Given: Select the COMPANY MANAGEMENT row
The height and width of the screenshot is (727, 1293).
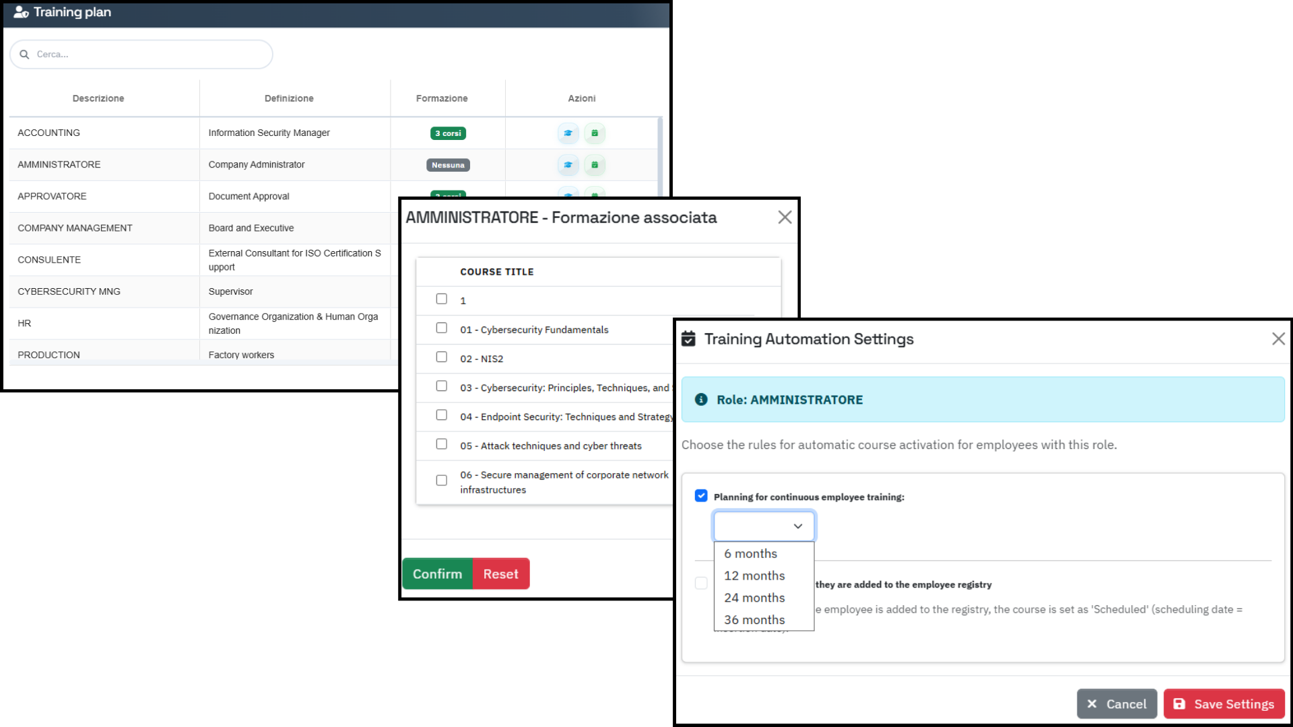Looking at the screenshot, I should tap(202, 228).
